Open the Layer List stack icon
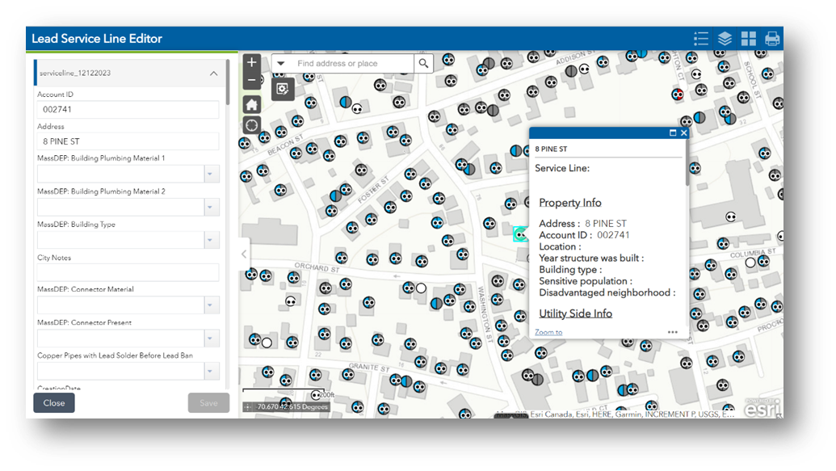Screen dimensions: 836x471 pyautogui.click(x=725, y=39)
